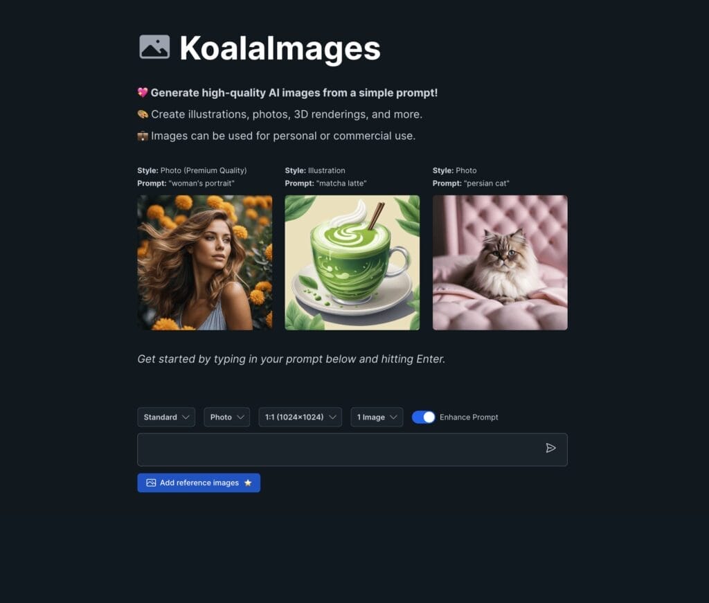
Task: Expand the 1:1 (1024×1024) aspect ratio dropdown
Action: tap(300, 417)
